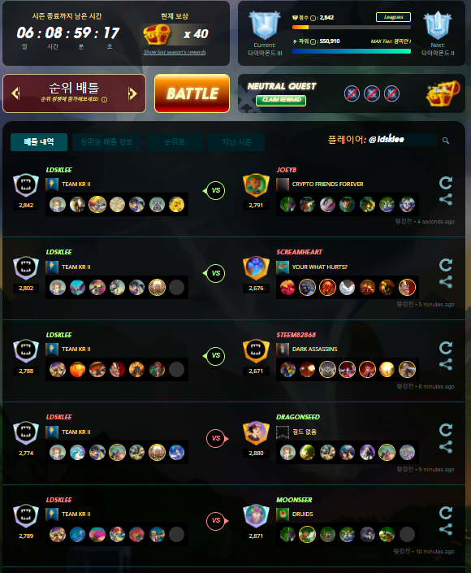Replay the battle against SCREAMHEART
This screenshot has width=471, height=573.
(x=446, y=265)
